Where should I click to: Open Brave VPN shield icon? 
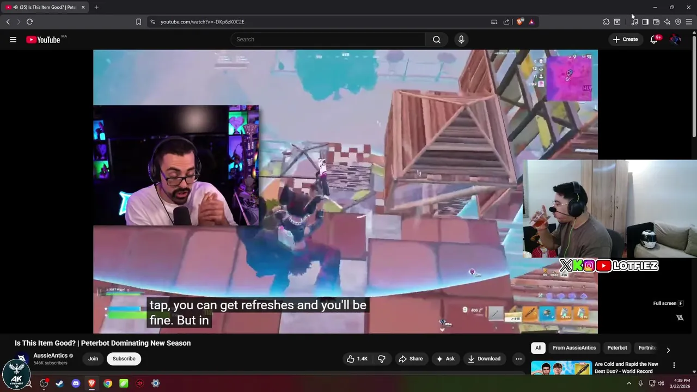678,22
